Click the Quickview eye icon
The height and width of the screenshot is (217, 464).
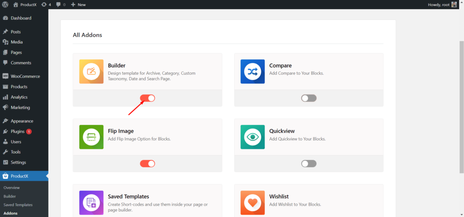[252, 137]
